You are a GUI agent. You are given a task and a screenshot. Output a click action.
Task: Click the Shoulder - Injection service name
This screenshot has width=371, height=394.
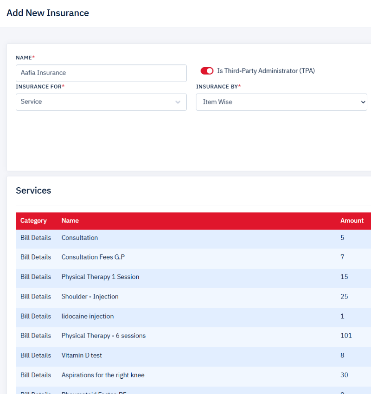[x=90, y=296]
